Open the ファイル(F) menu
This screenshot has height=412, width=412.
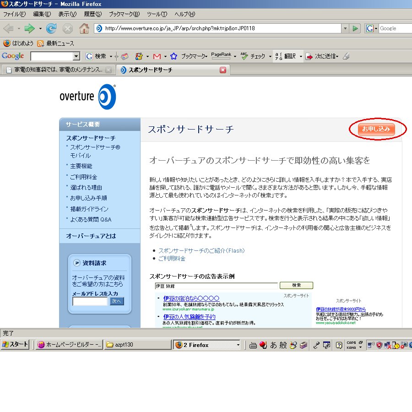click(15, 14)
